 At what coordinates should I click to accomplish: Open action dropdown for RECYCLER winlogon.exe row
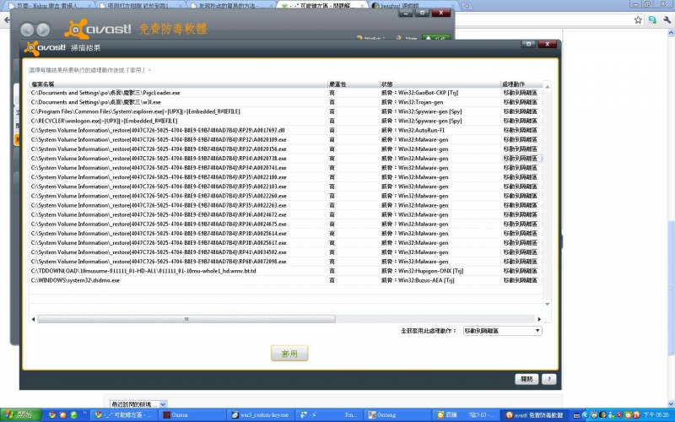tap(521, 121)
